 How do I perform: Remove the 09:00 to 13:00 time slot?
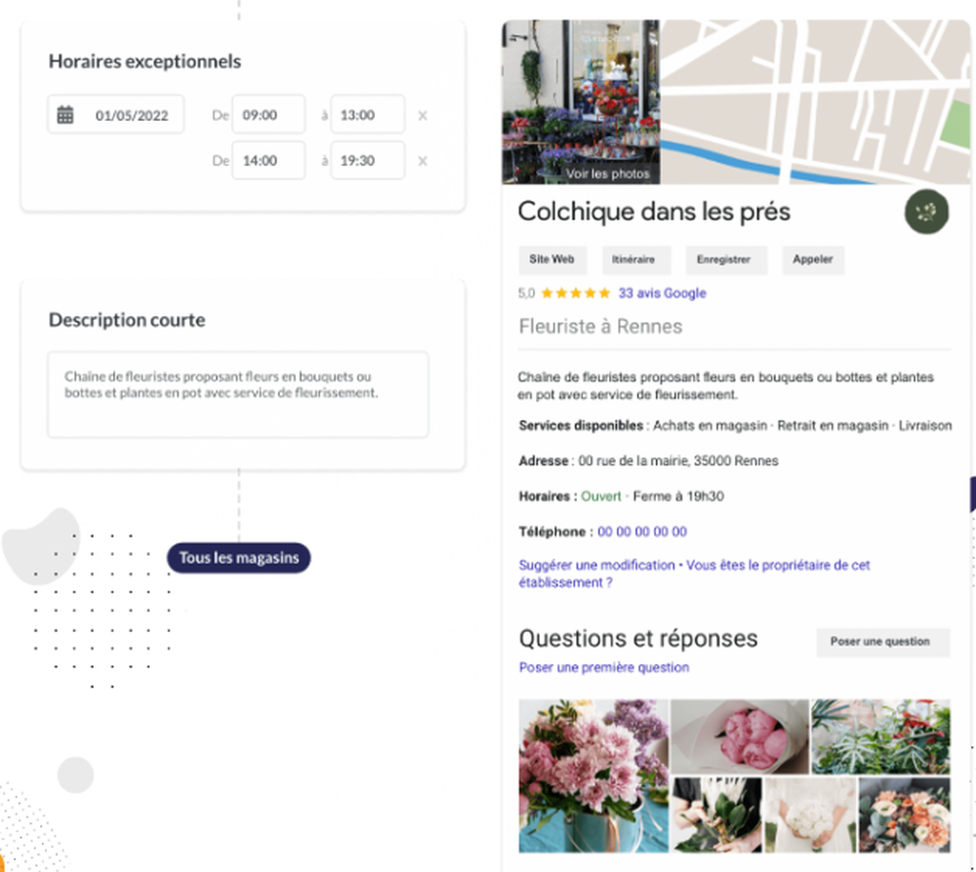tap(423, 116)
